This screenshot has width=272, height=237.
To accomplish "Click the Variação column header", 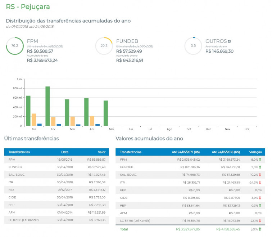I will pos(255,152).
